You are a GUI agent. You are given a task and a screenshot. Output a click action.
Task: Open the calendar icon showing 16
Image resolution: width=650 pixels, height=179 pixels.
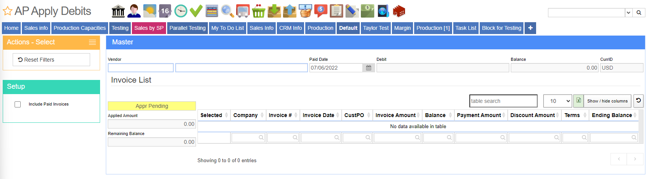[165, 11]
